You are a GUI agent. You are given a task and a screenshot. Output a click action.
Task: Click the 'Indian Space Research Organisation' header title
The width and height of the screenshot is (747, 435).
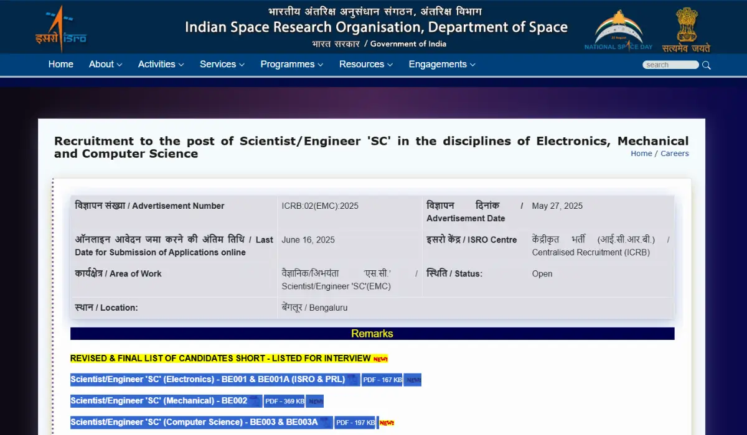click(x=376, y=27)
